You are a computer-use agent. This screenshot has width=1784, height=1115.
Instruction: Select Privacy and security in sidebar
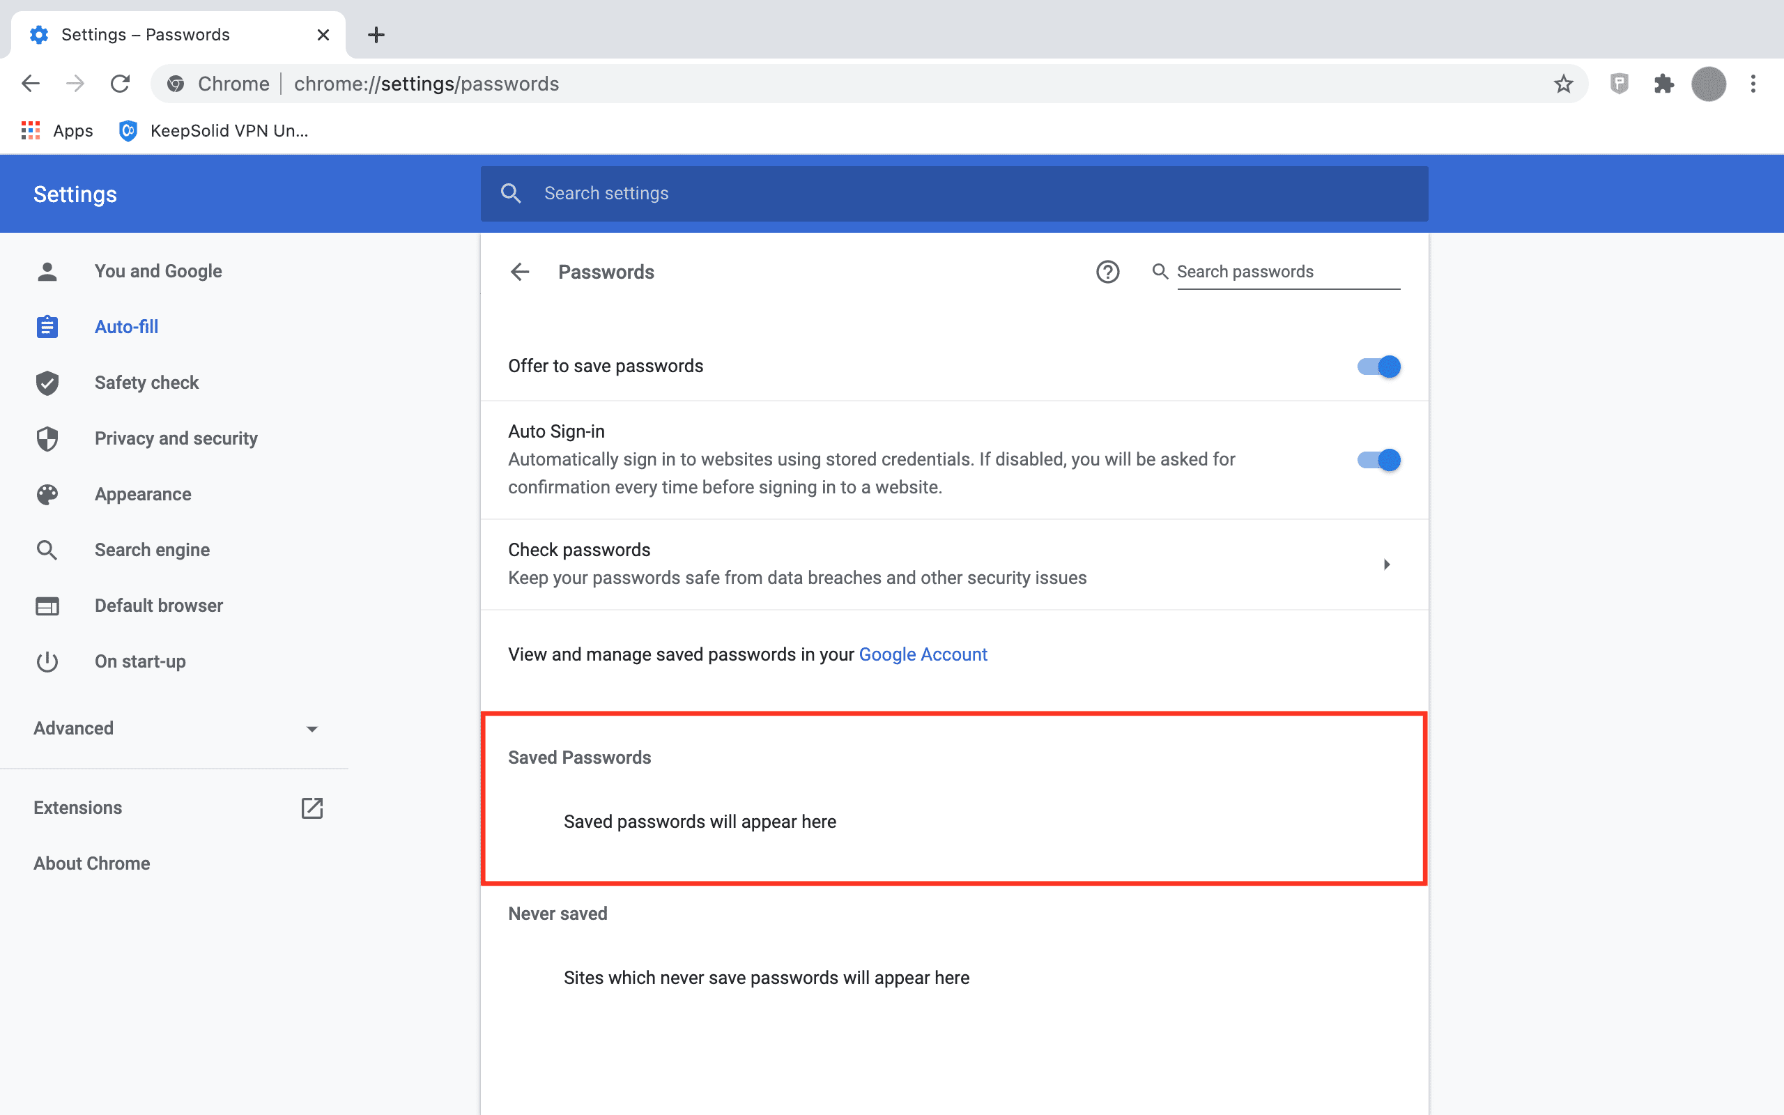176,439
